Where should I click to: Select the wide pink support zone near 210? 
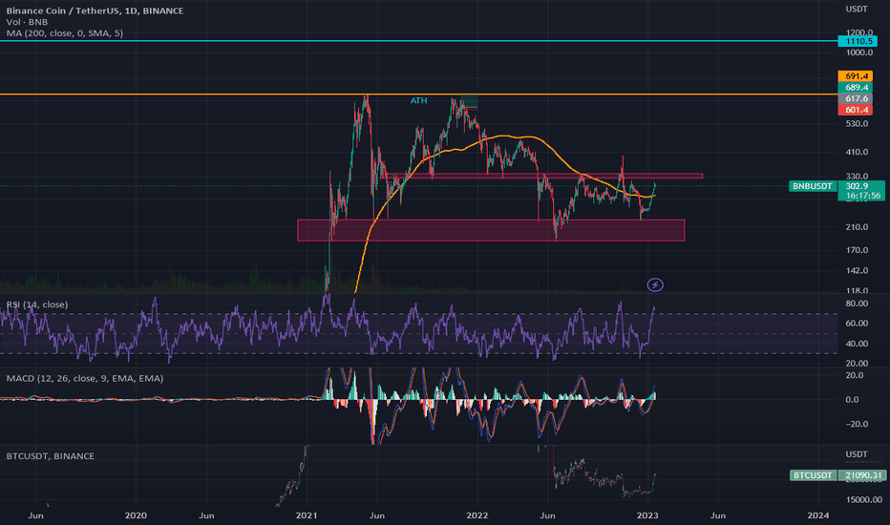point(491,230)
